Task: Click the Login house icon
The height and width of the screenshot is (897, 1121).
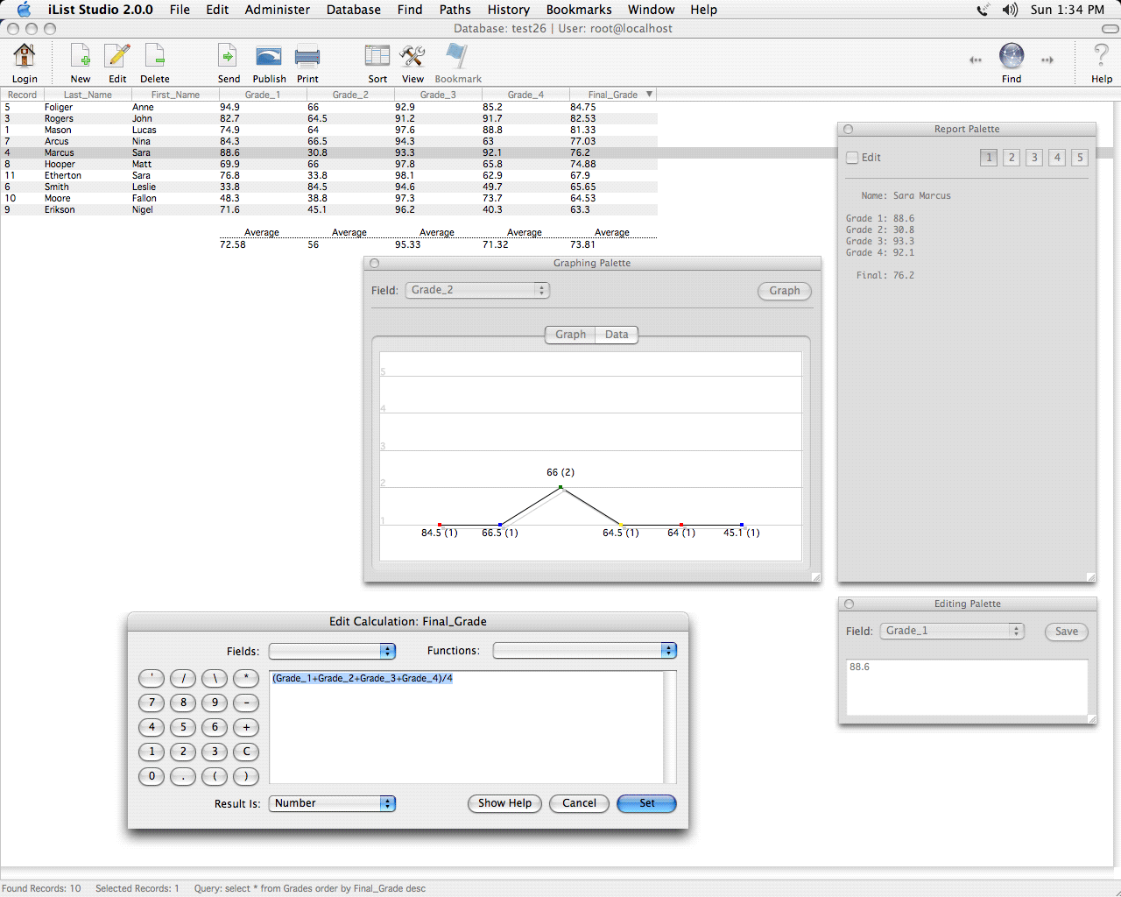Action: click(x=25, y=56)
